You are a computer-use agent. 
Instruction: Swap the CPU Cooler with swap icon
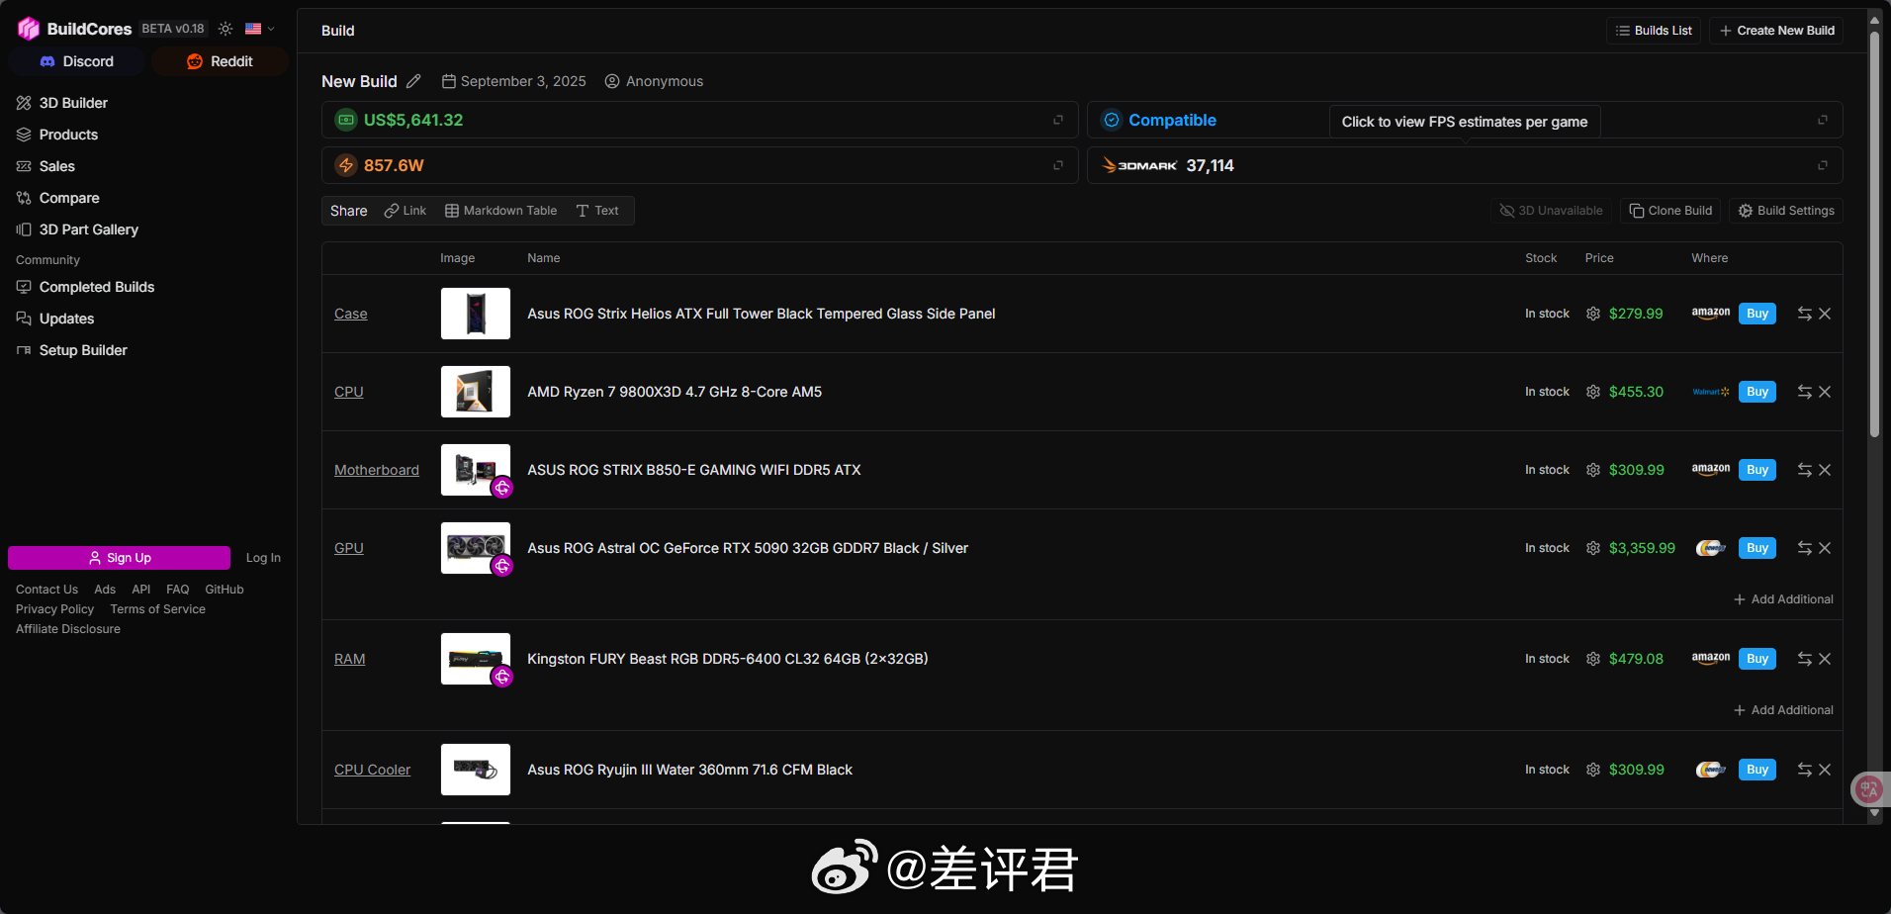[1805, 770]
